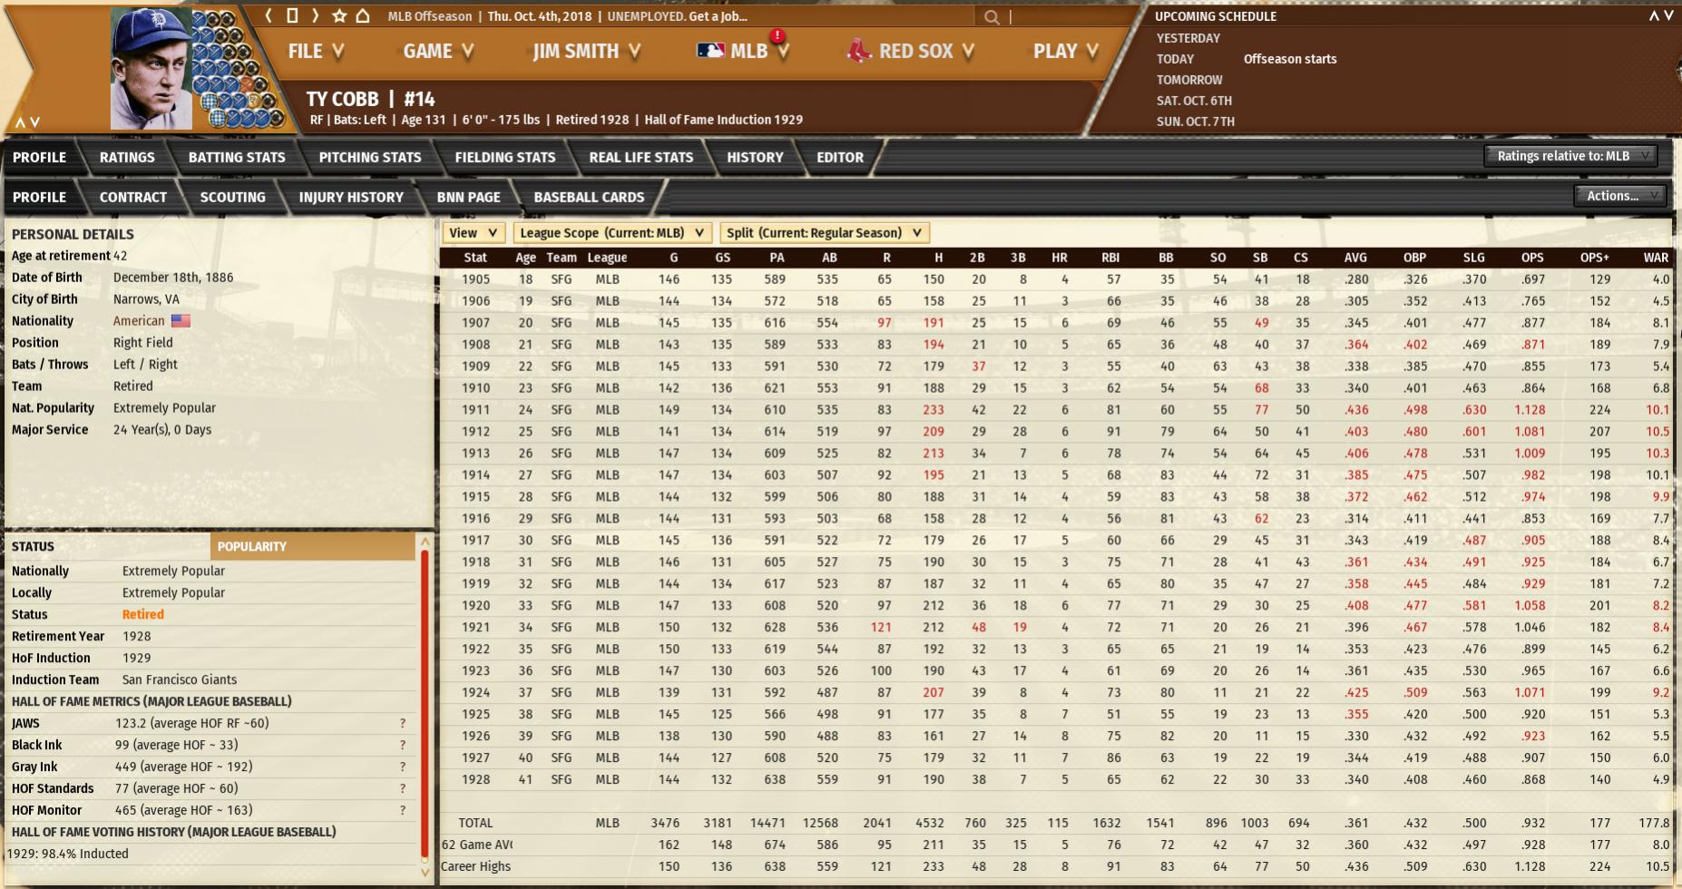The width and height of the screenshot is (1682, 889).
Task: Open the View dropdown
Action: pos(473,233)
